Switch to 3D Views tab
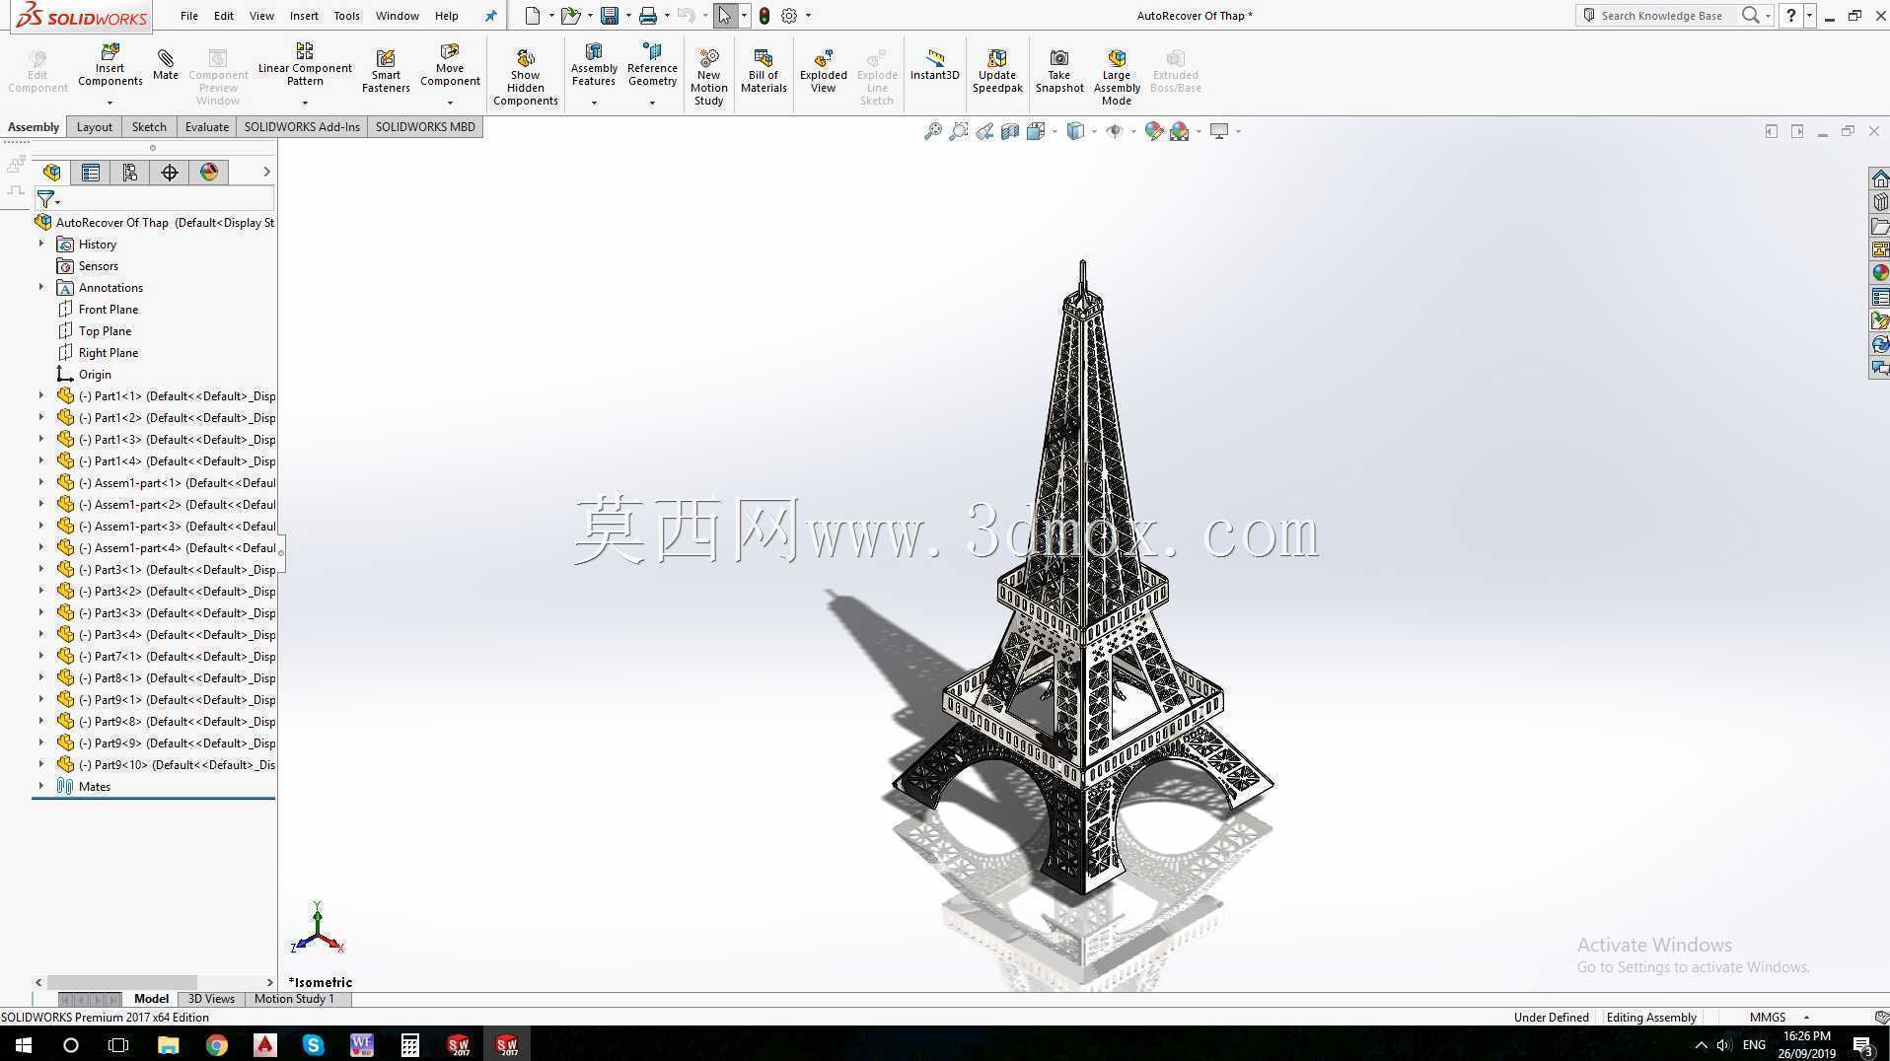1890x1061 pixels. tap(211, 999)
